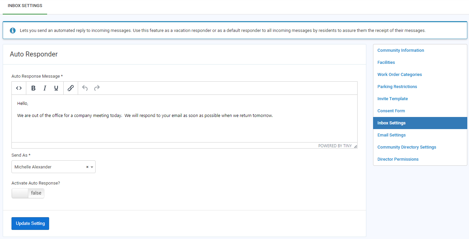
Task: Highlight the Inbox Settings sidebar entry
Action: (x=391, y=123)
